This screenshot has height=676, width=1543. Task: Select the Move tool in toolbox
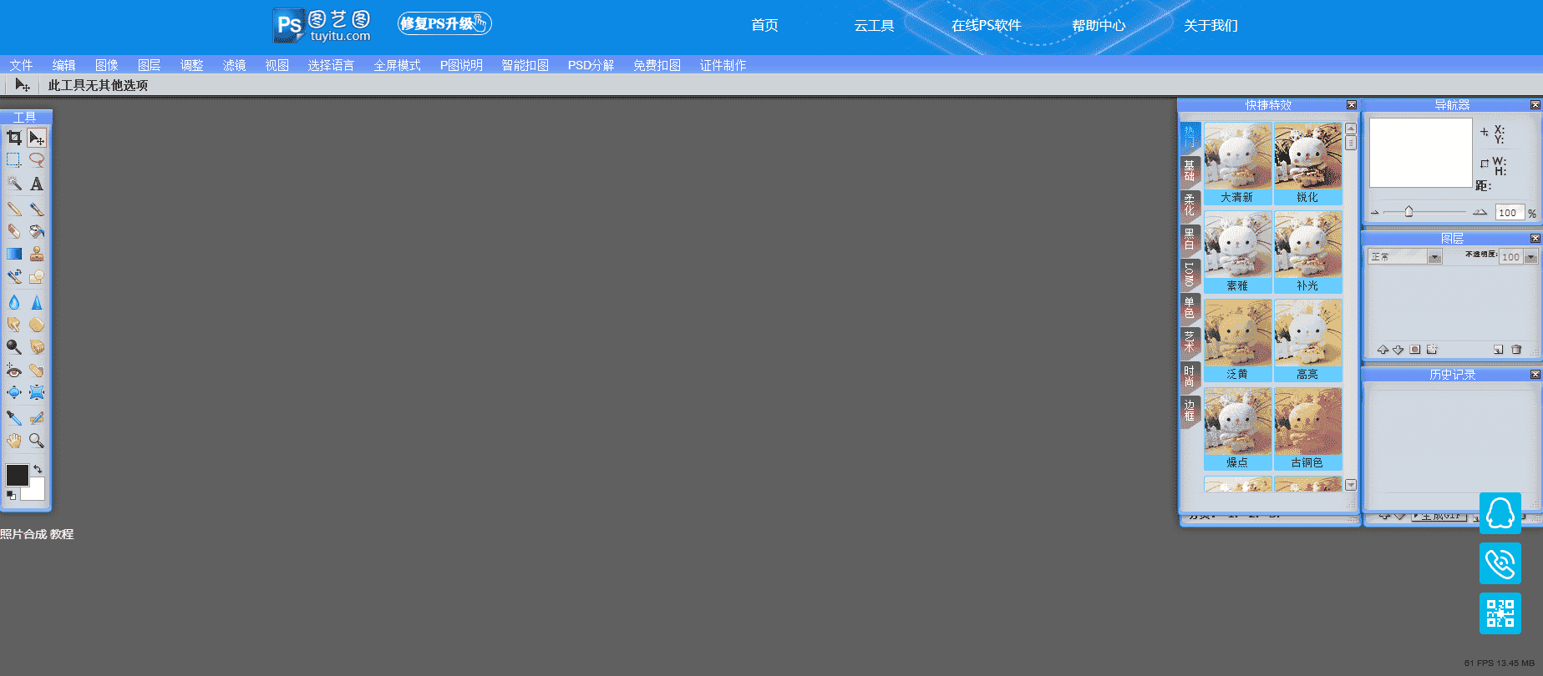coord(37,138)
